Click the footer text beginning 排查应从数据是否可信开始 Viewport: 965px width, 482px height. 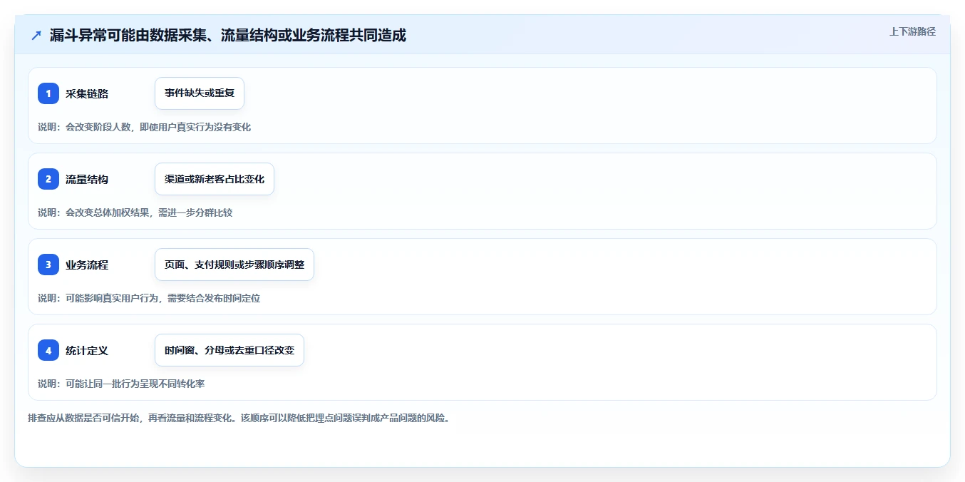pyautogui.click(x=239, y=418)
